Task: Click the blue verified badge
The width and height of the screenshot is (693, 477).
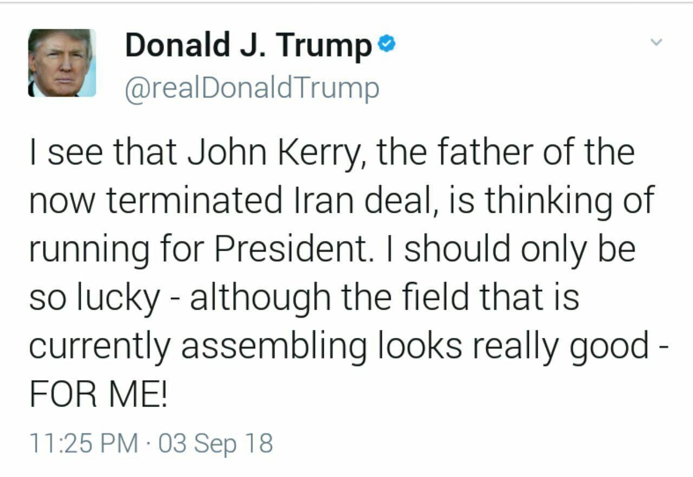Action: [387, 43]
